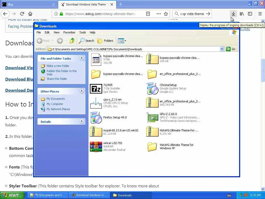265x199 pixels.
Task: Select en_office_professional_plus folder icon
Action: coord(152,74)
